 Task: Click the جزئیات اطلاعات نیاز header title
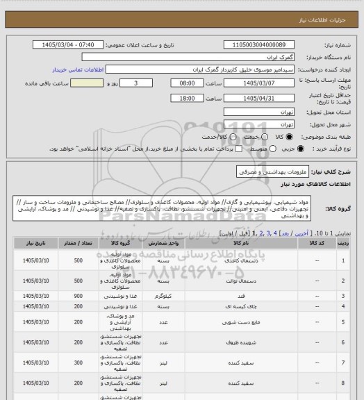322,20
